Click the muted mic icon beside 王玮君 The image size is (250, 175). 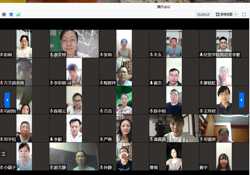201,111
